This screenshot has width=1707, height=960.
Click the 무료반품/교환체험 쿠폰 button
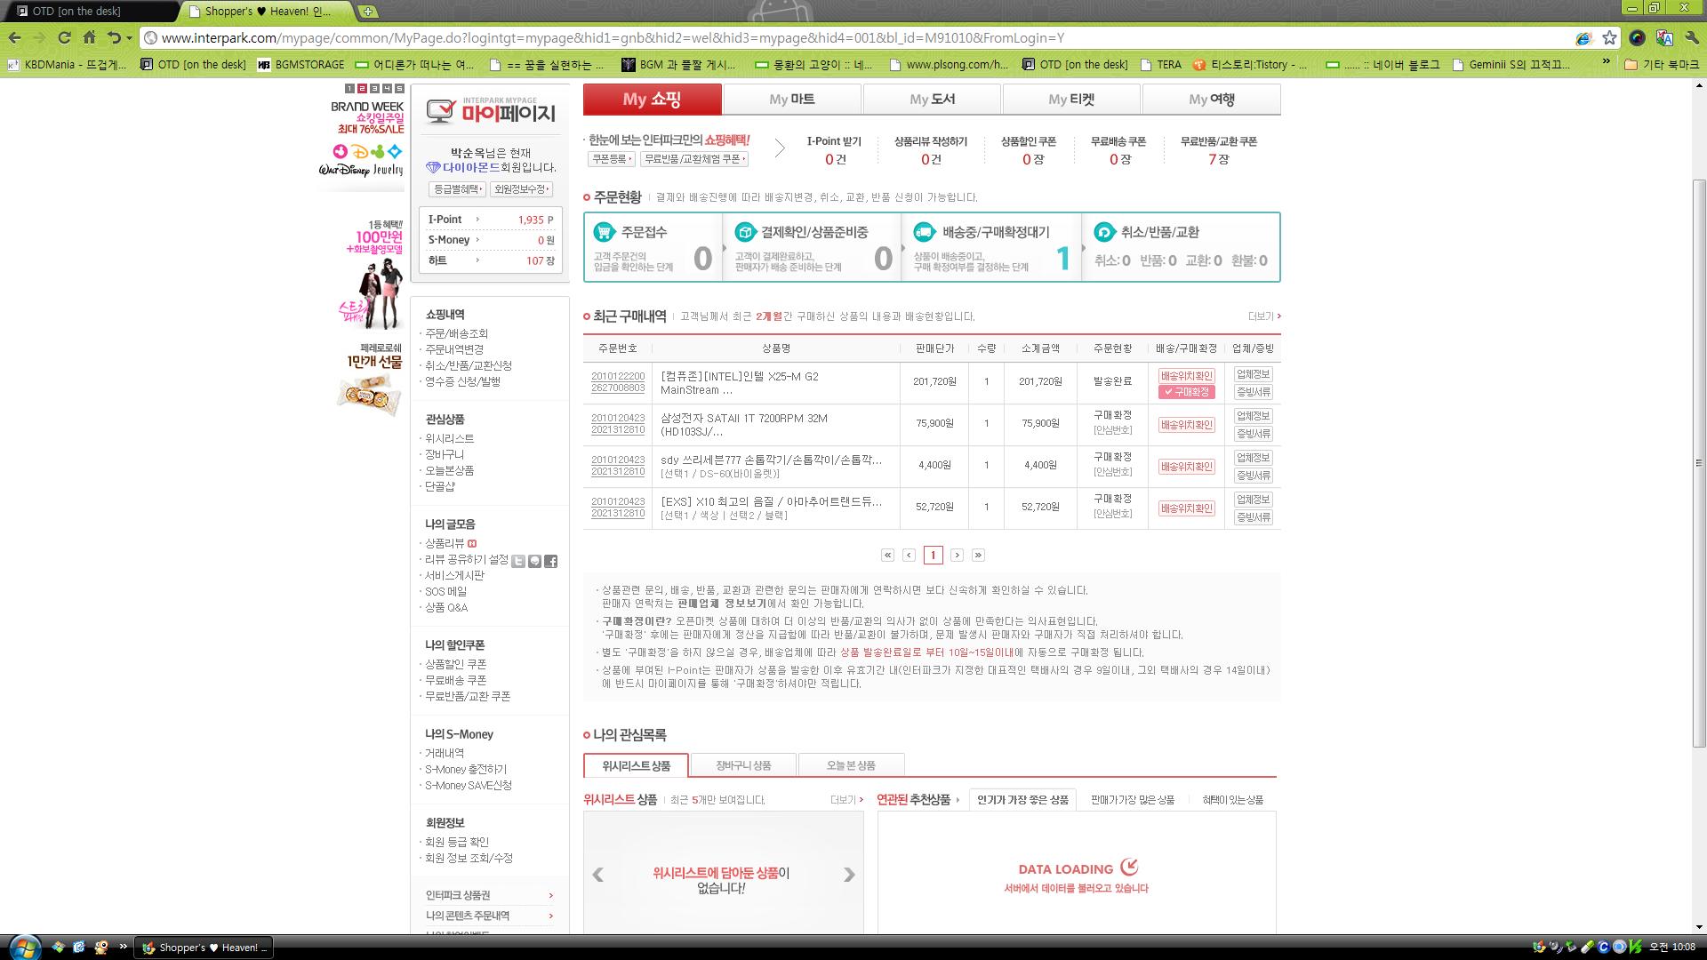point(694,159)
